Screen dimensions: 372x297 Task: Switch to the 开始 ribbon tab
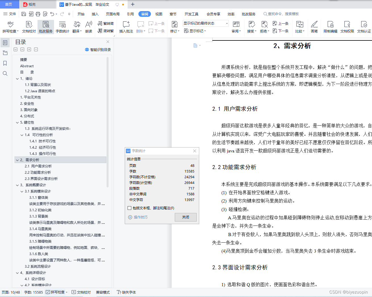pos(81,14)
